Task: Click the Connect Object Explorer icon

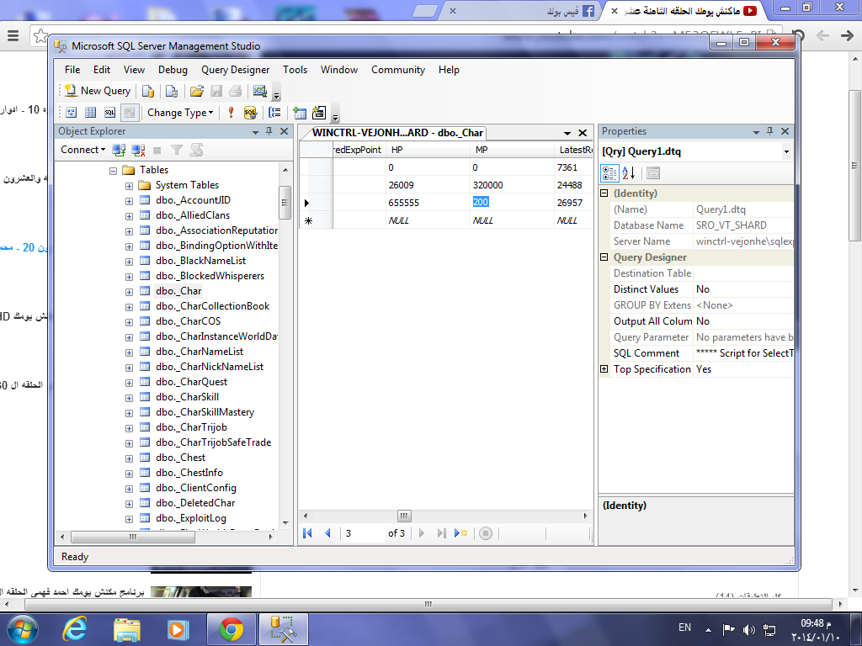Action: coord(119,150)
